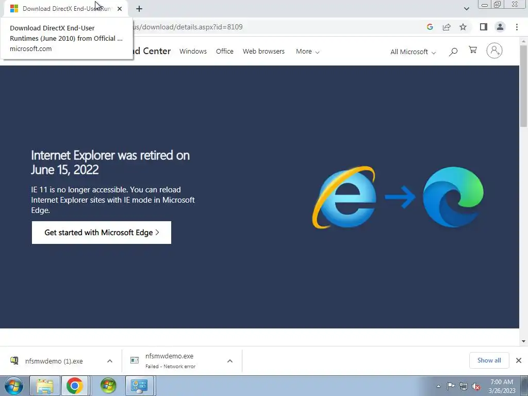Click the nfsmwdemo (1).exe file icon
This screenshot has height=396, width=528.
14,360
